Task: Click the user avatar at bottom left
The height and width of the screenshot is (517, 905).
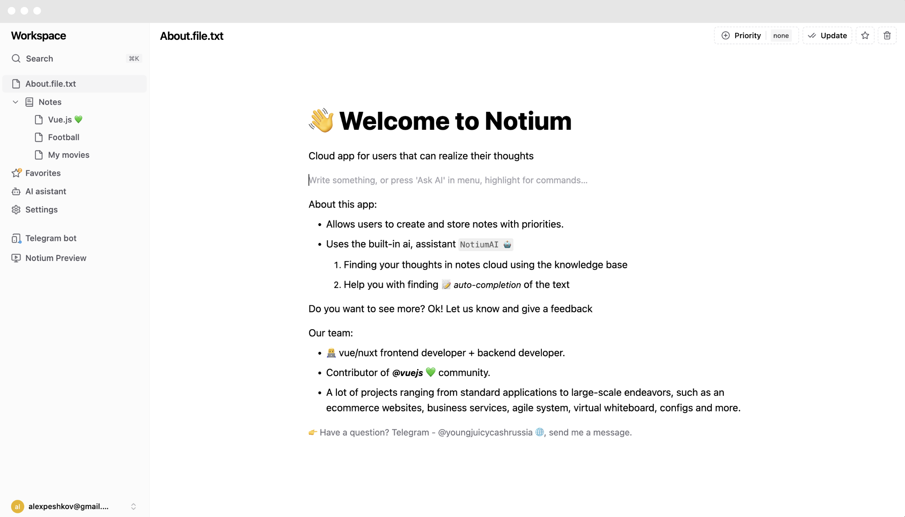Action: [x=18, y=506]
